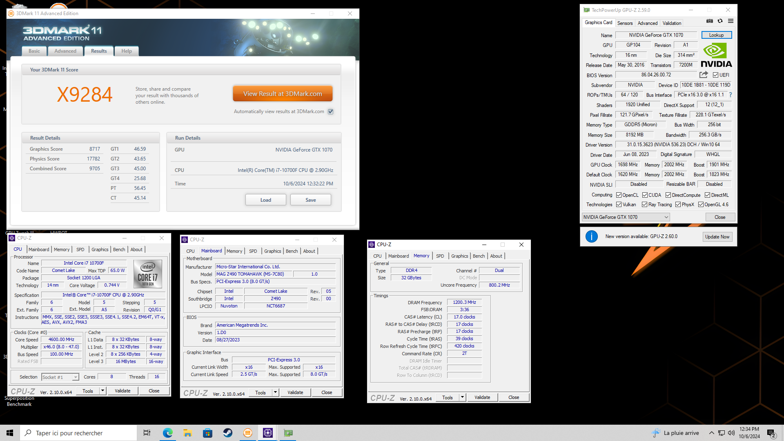Screen dimensions: 784x441
Task: Click the Save button in 3DMark
Action: pos(311,200)
